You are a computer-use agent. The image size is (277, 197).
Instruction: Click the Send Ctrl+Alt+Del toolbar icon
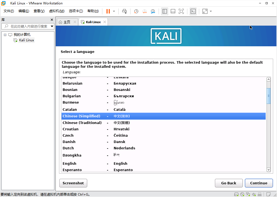point(124,11)
